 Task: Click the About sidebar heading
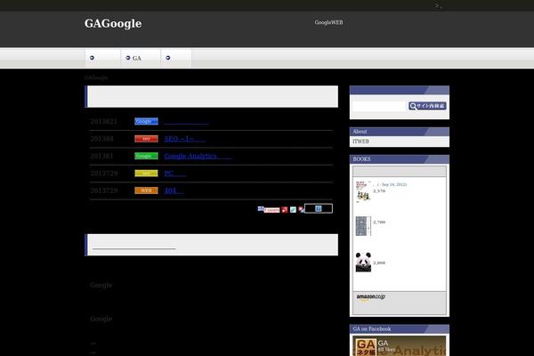(x=400, y=132)
